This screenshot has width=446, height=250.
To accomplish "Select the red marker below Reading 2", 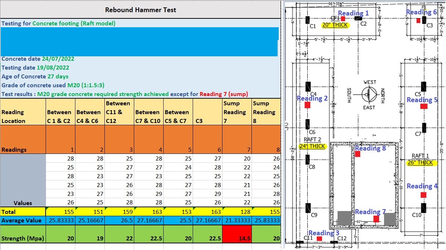I will click(308, 105).
